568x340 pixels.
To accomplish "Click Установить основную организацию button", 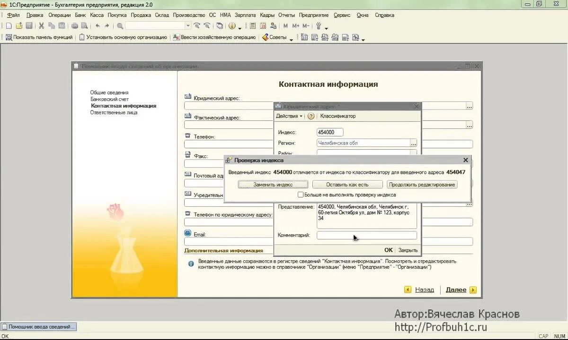I will tap(123, 37).
